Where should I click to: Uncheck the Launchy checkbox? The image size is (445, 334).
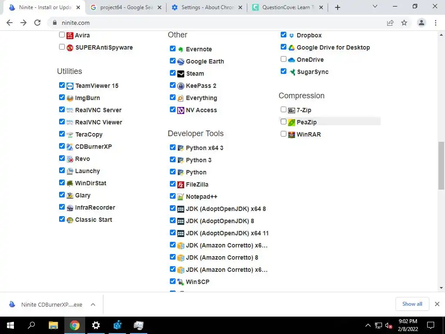click(62, 170)
